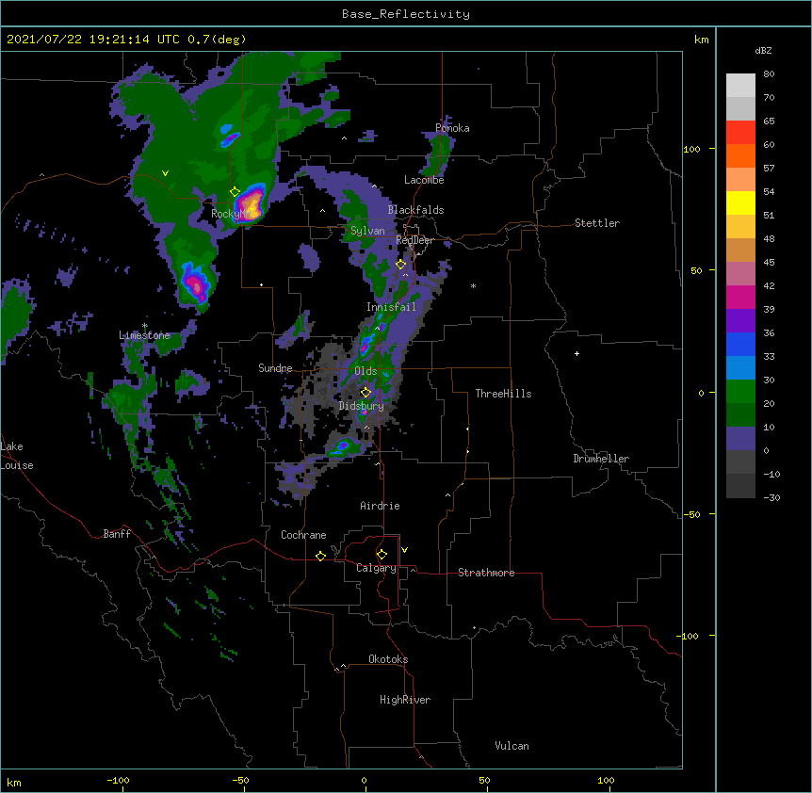Click the Strathmore city label
Image resolution: width=812 pixels, height=793 pixels.
click(486, 573)
